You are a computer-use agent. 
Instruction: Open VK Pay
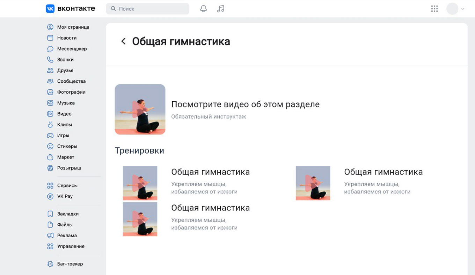[x=50, y=196]
